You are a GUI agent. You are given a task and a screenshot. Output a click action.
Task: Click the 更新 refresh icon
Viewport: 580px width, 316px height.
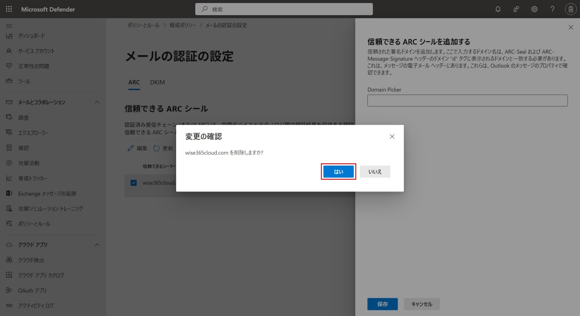[x=156, y=148]
